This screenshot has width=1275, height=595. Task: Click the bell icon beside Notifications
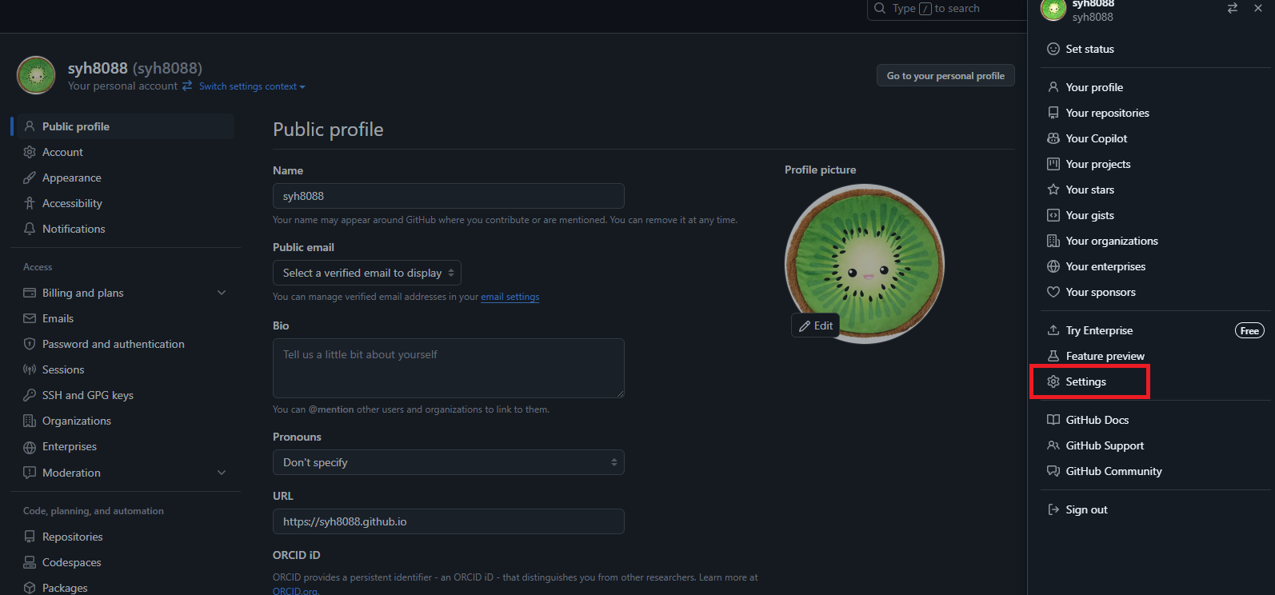(x=30, y=229)
